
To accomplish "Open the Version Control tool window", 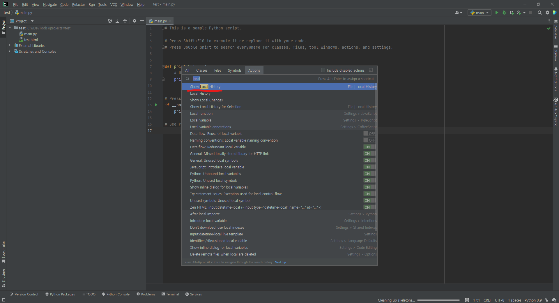I will coord(24,294).
